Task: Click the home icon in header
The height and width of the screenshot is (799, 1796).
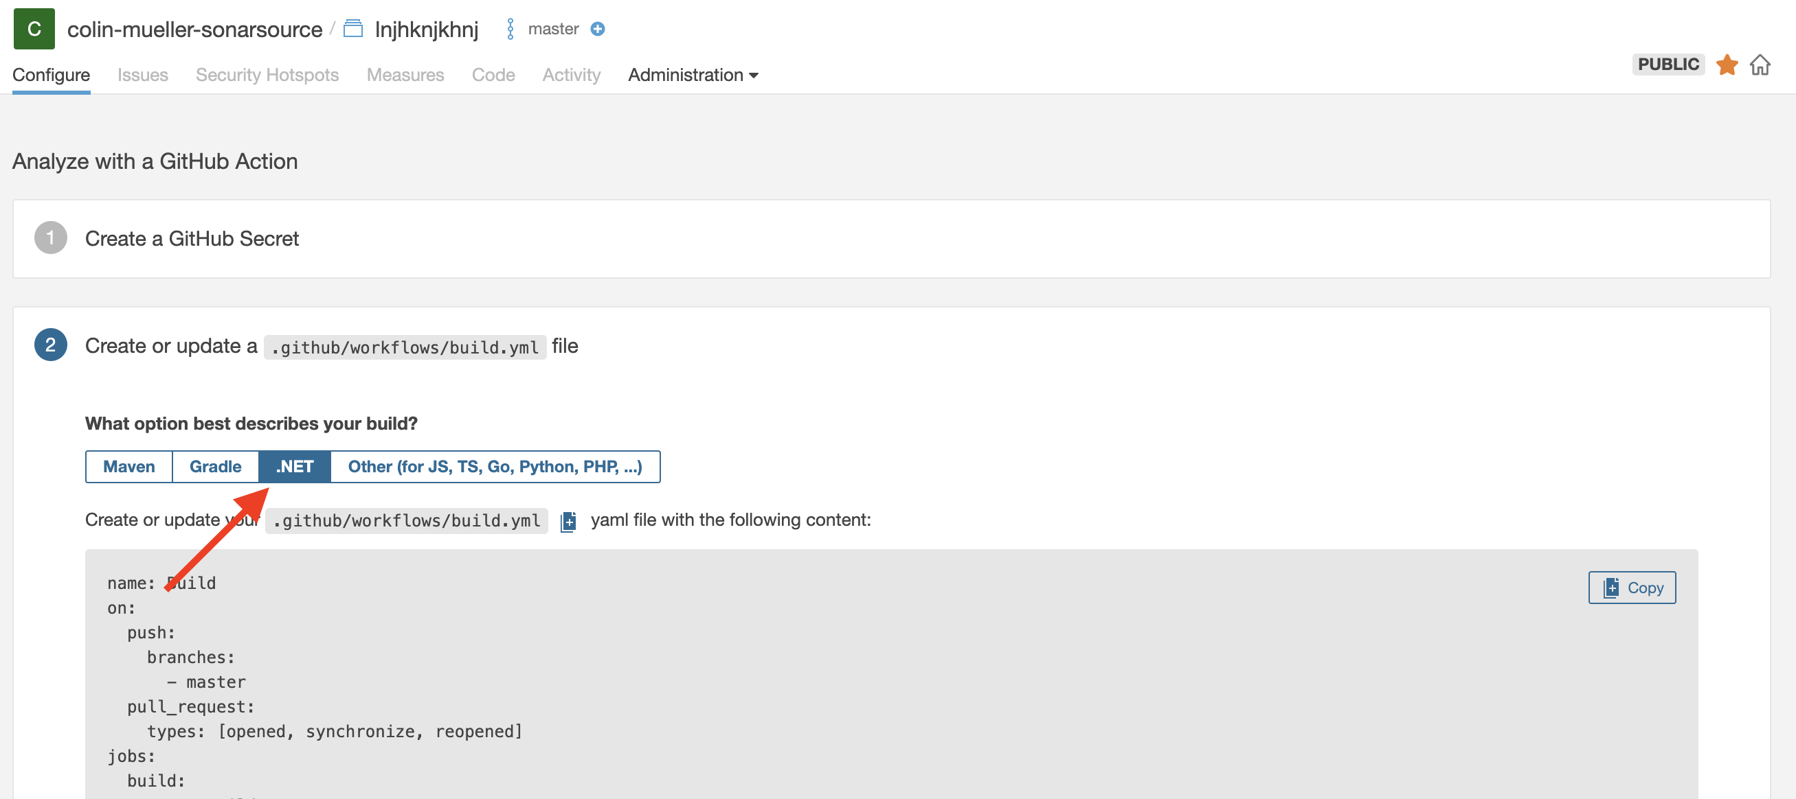Action: [x=1760, y=65]
